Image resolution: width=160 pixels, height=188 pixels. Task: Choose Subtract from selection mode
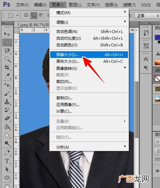pyautogui.click(x=41, y=15)
